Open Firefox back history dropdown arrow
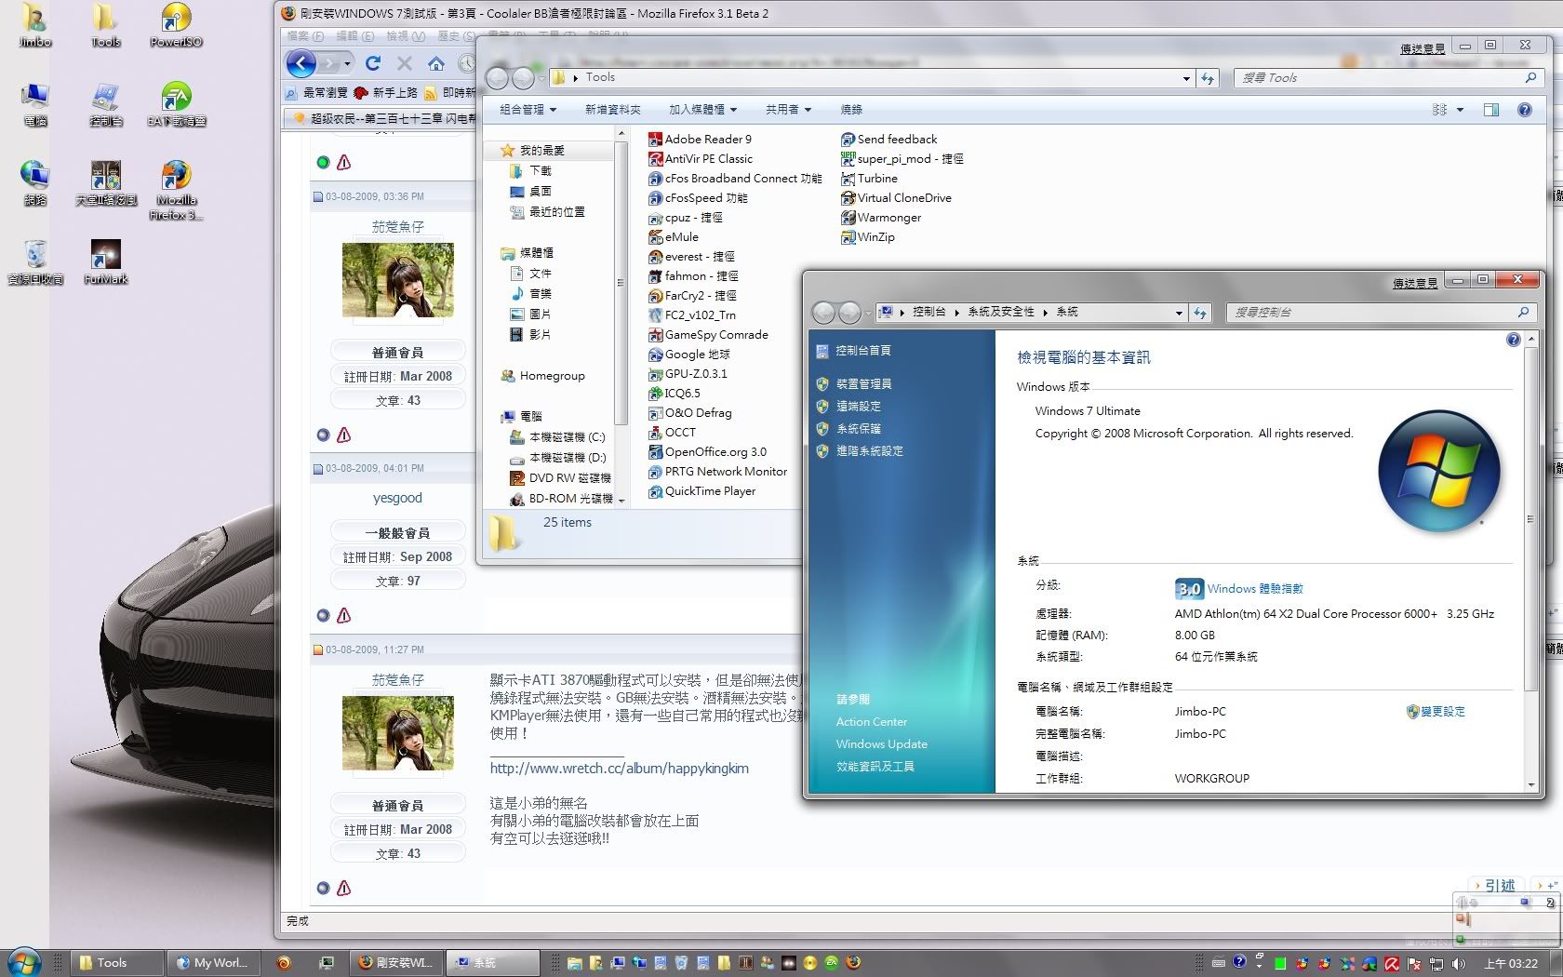 (x=348, y=63)
